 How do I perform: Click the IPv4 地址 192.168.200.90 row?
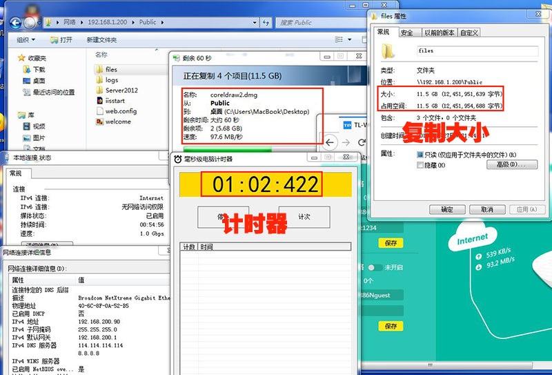tap(91, 321)
